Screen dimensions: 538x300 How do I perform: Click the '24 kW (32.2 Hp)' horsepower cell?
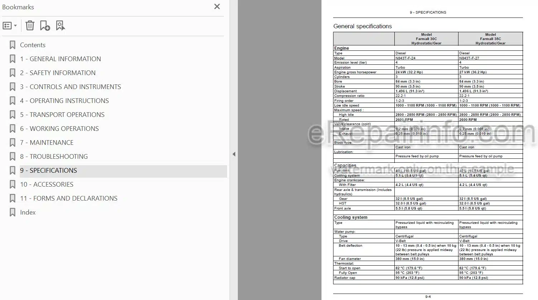[x=409, y=72]
